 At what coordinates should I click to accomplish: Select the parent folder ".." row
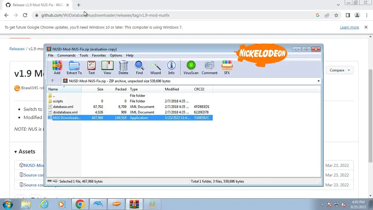tap(130, 96)
